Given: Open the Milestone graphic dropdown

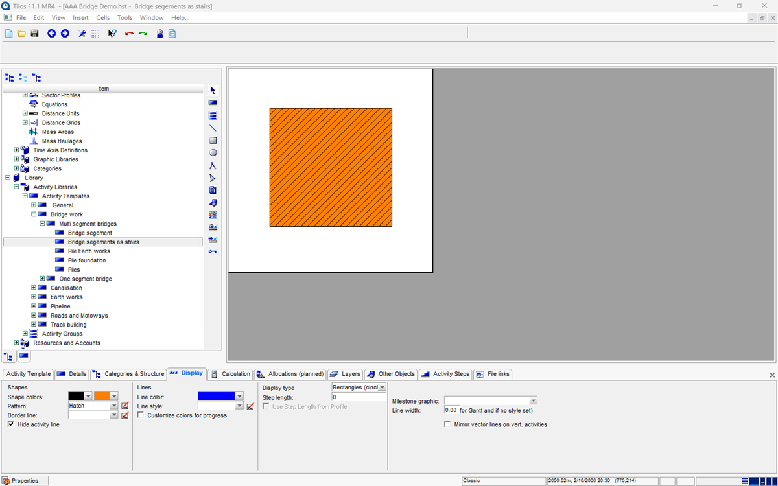Looking at the screenshot, I should [533, 401].
